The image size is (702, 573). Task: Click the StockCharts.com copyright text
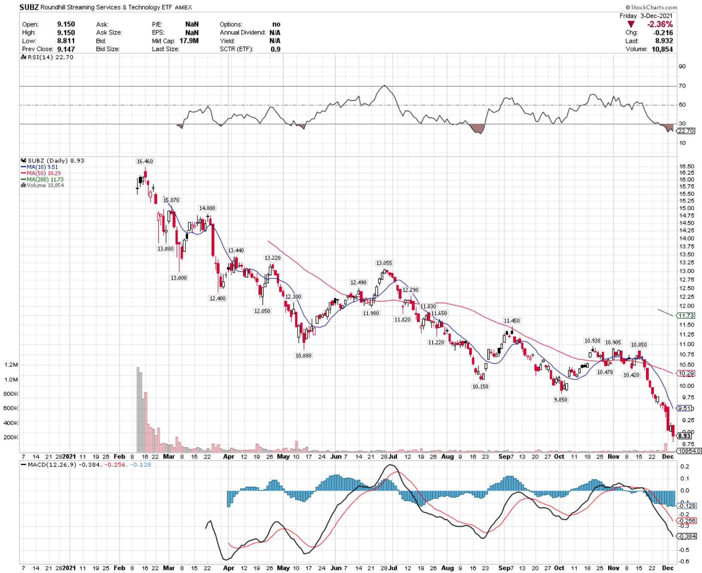coord(651,7)
